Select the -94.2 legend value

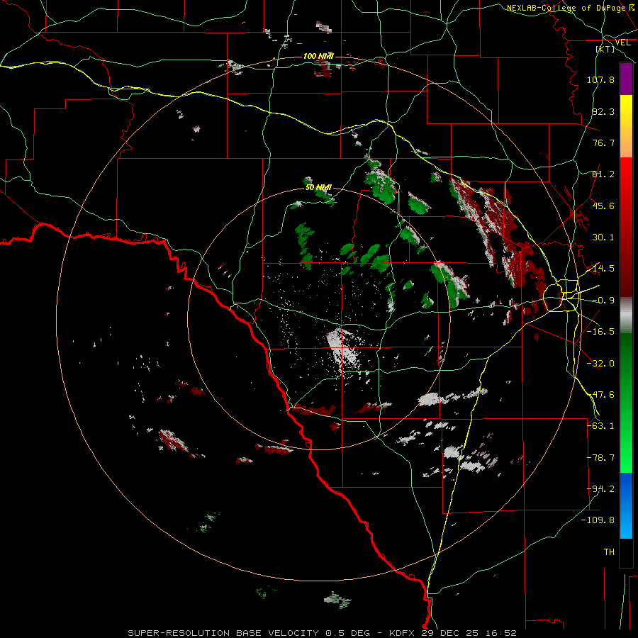click(x=600, y=489)
